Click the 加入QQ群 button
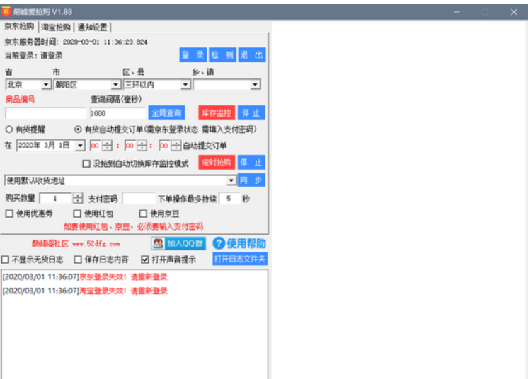This screenshot has width=528, height=379. coord(178,243)
